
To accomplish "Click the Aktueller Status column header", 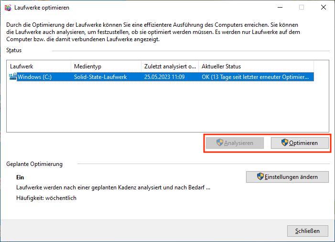I will coord(256,66).
